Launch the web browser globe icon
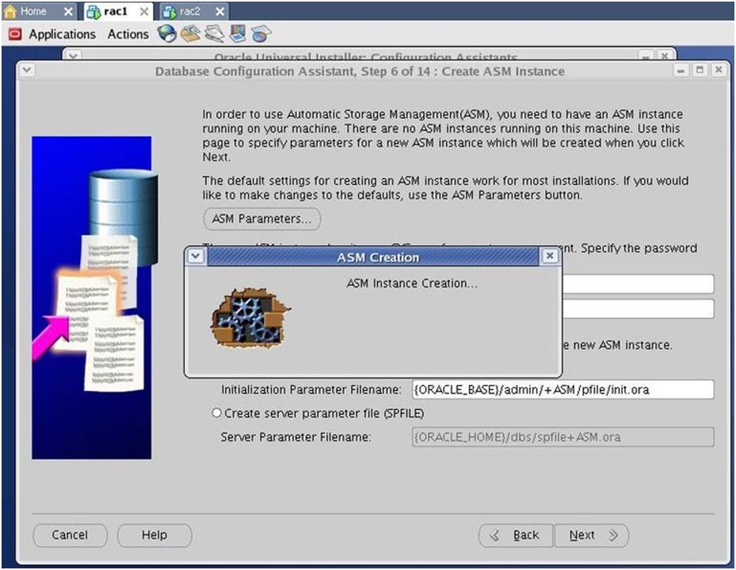 (x=166, y=34)
